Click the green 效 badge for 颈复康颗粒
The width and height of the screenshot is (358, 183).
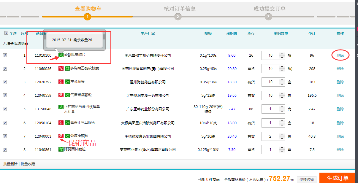click(67, 136)
